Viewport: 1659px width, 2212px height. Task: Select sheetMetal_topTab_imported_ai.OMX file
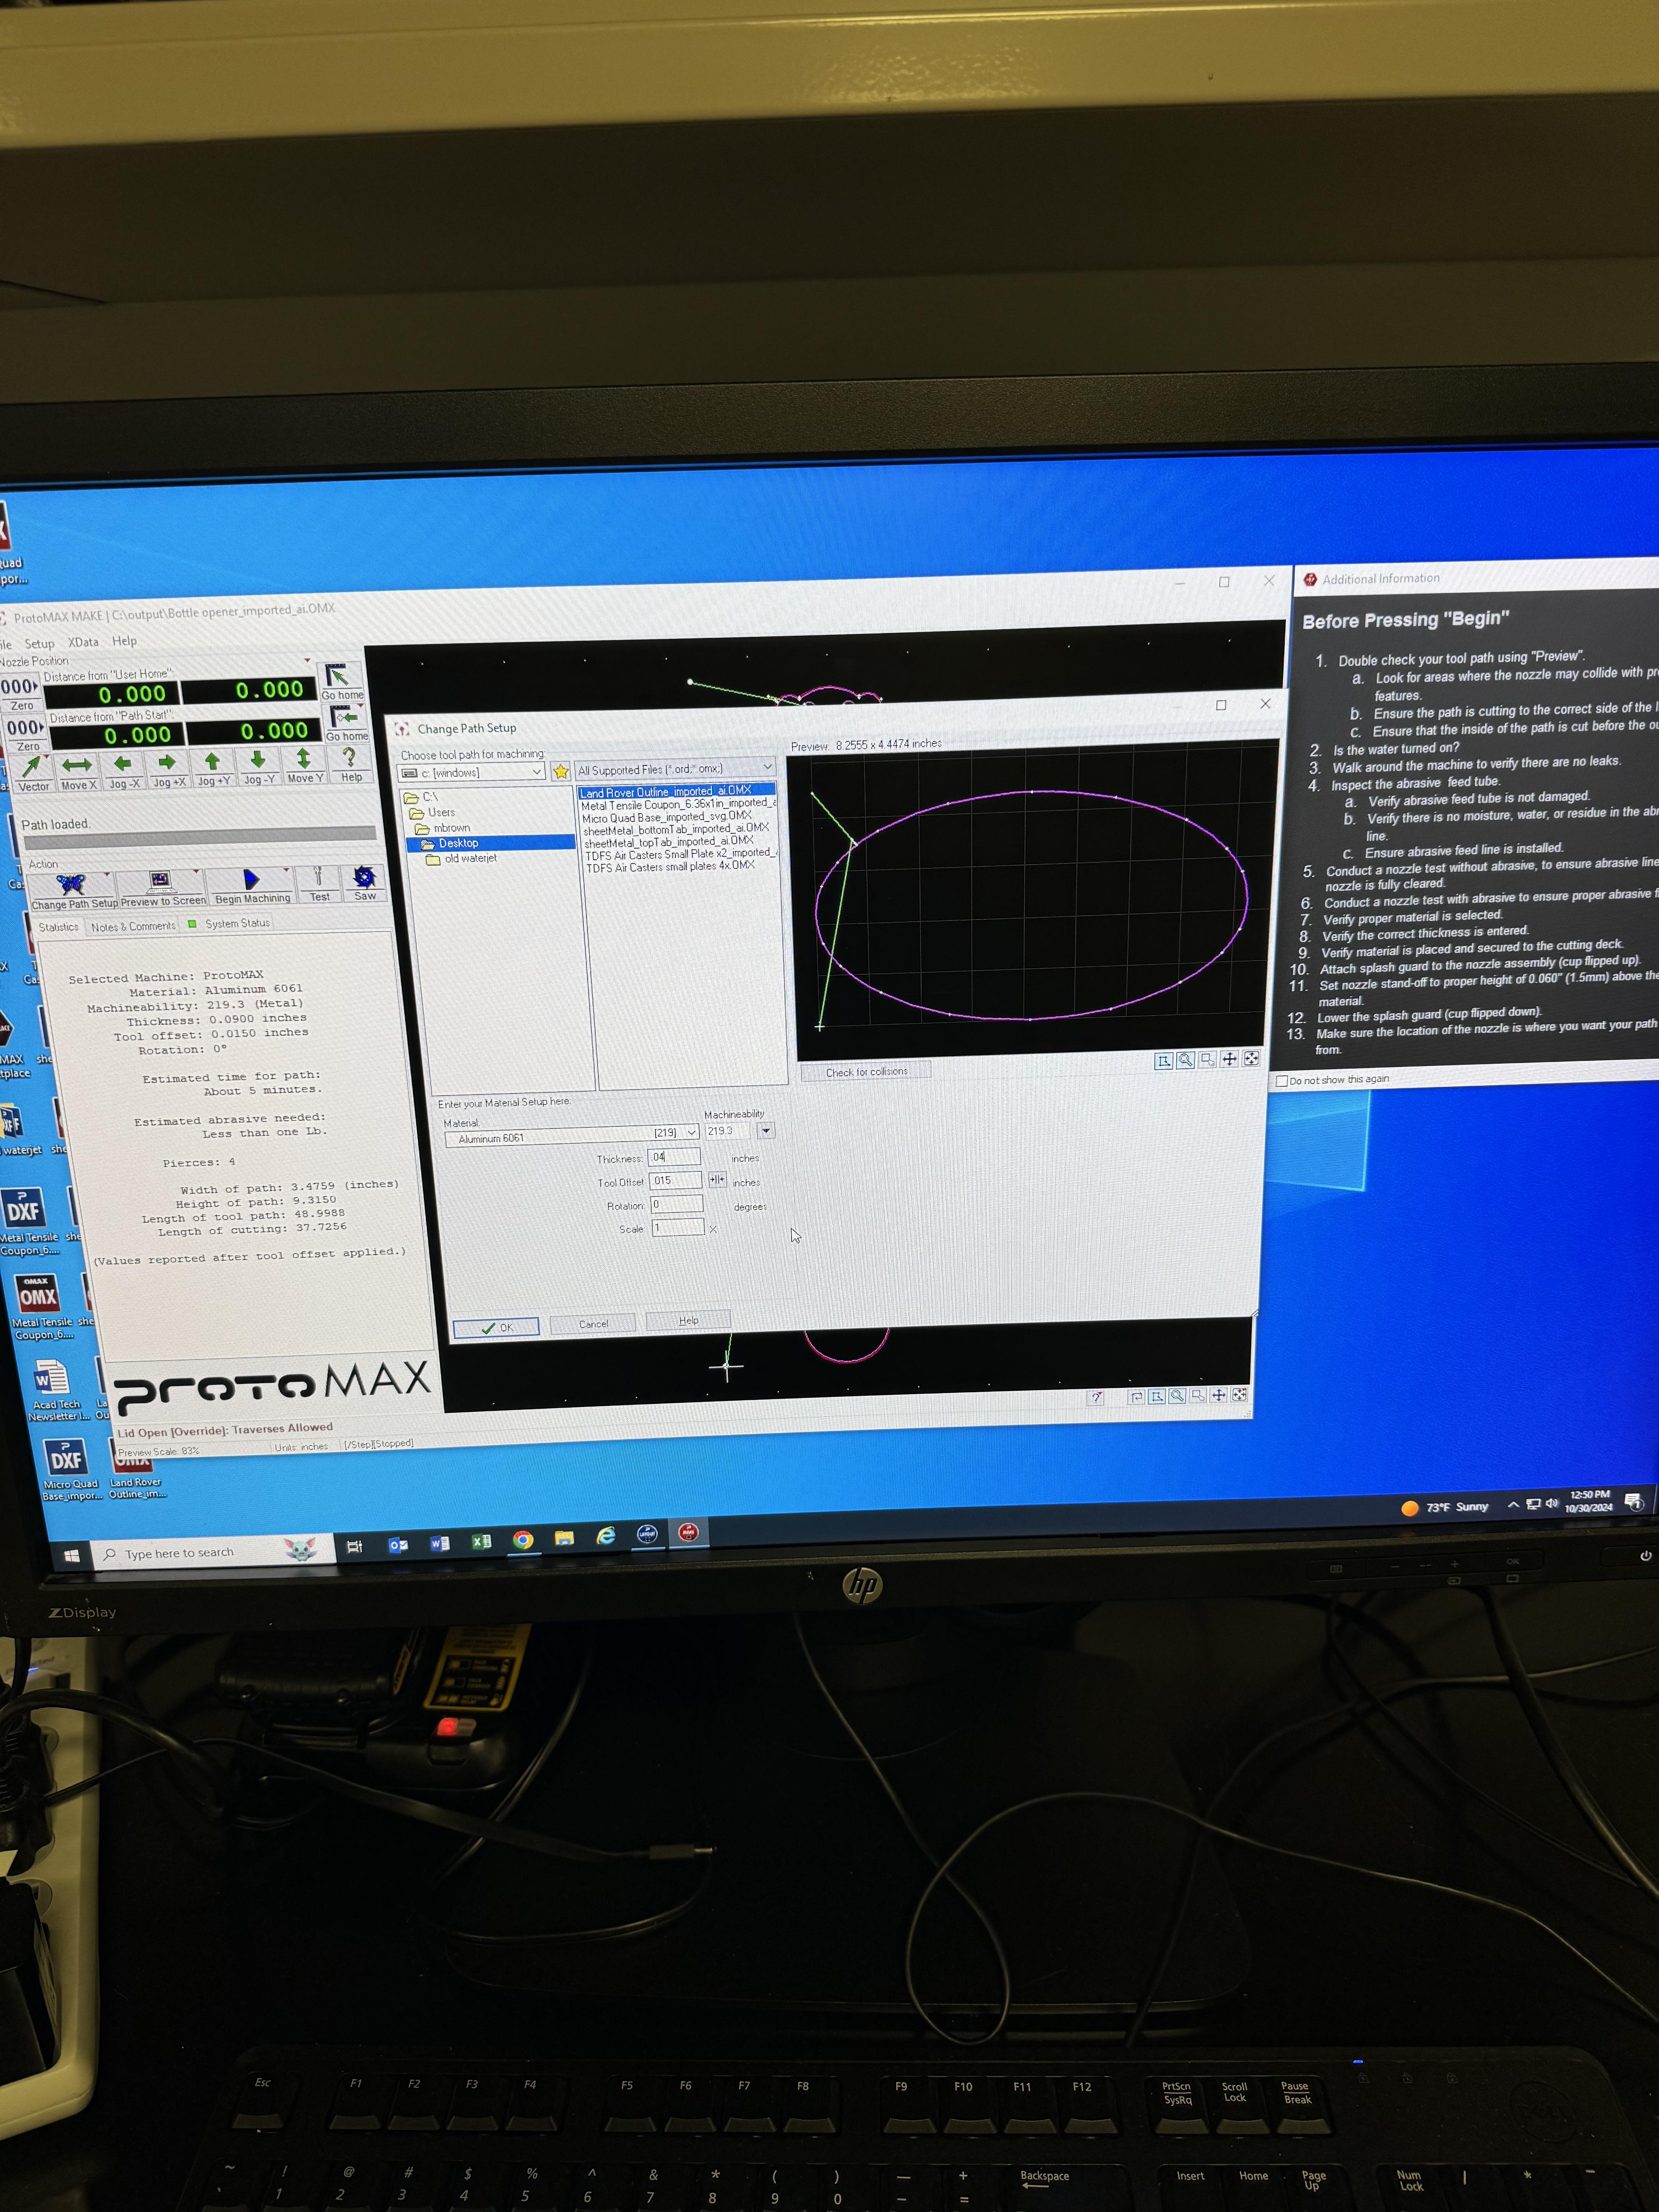669,842
